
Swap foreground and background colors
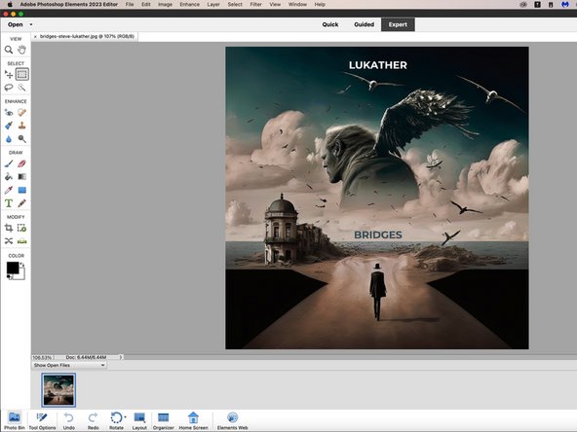[x=22, y=265]
